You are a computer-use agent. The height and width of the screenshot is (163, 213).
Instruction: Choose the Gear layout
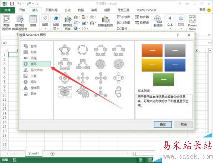point(83,92)
